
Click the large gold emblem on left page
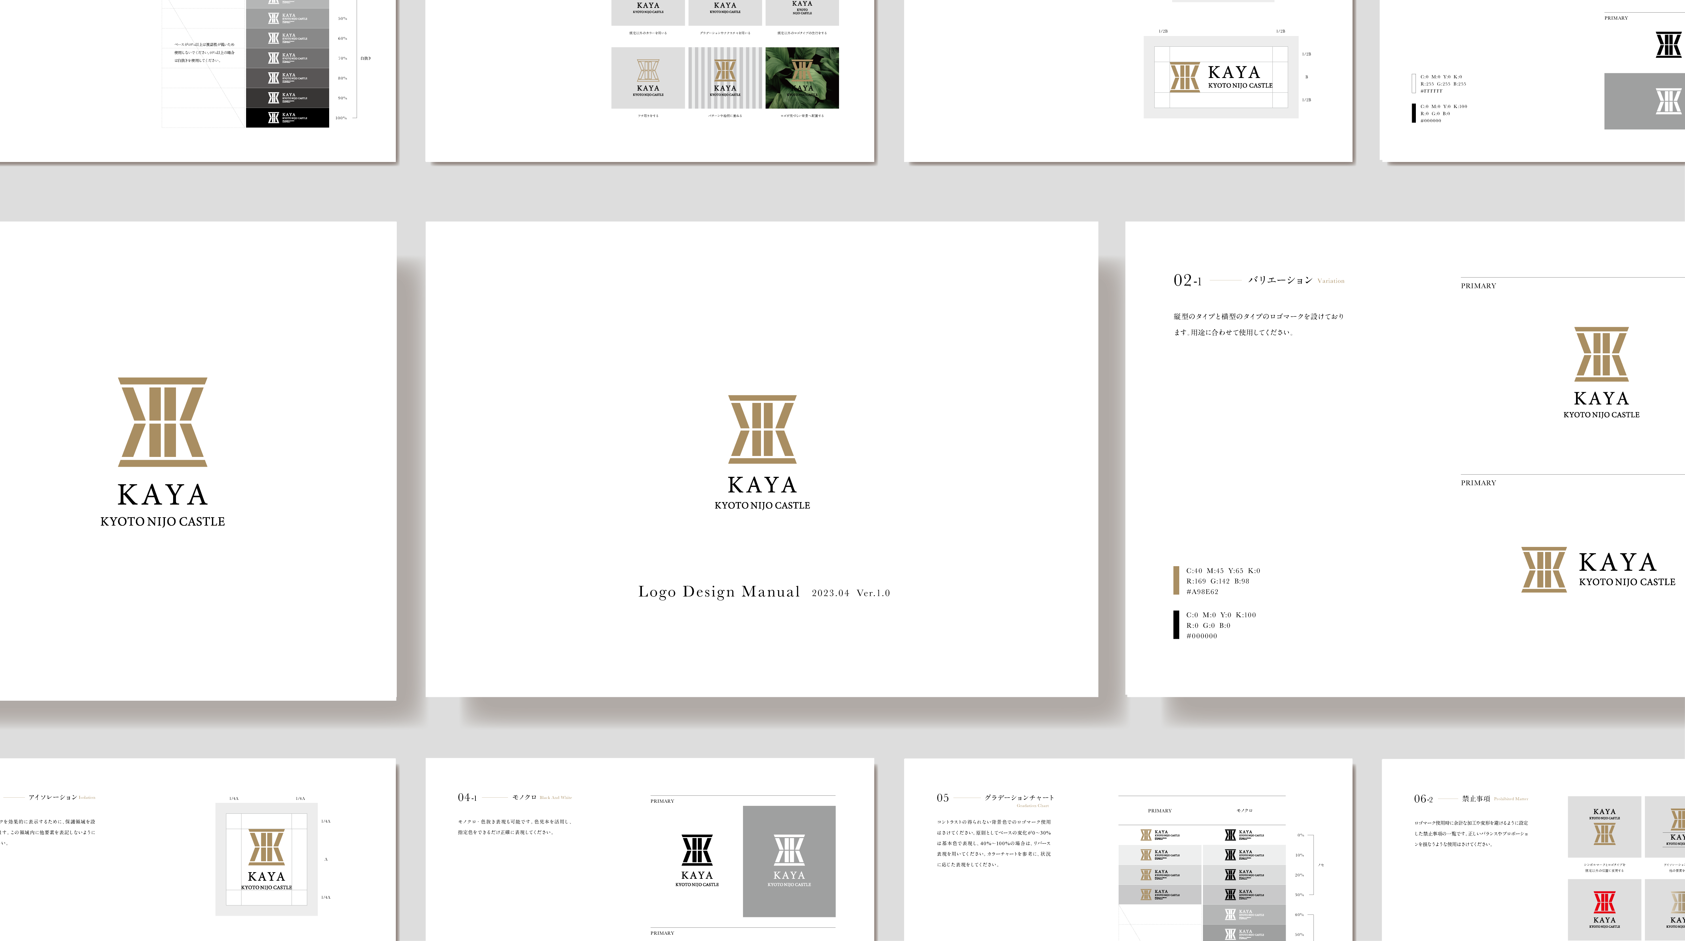(162, 422)
